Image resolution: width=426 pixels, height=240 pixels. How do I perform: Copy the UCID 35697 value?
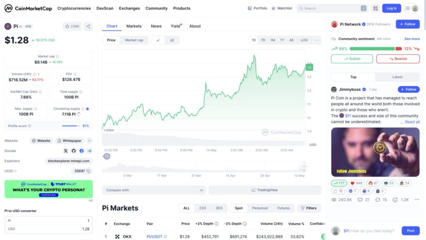click(x=89, y=171)
